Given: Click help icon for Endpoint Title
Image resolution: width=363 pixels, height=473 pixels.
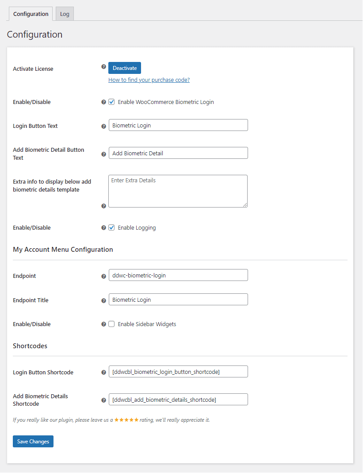Looking at the screenshot, I should (x=103, y=301).
